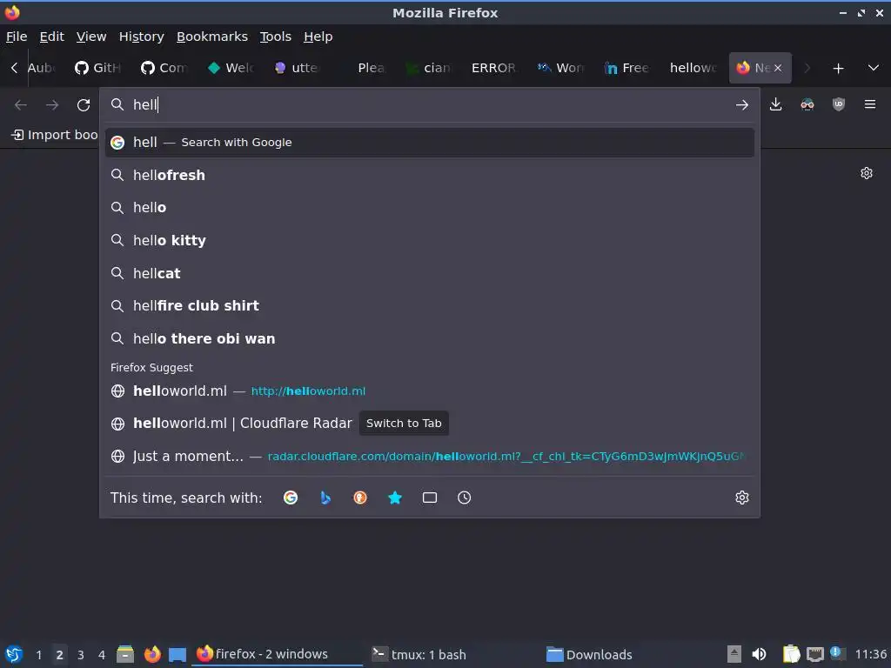Search this time with Google icon
This screenshot has height=668, width=891.
(291, 498)
